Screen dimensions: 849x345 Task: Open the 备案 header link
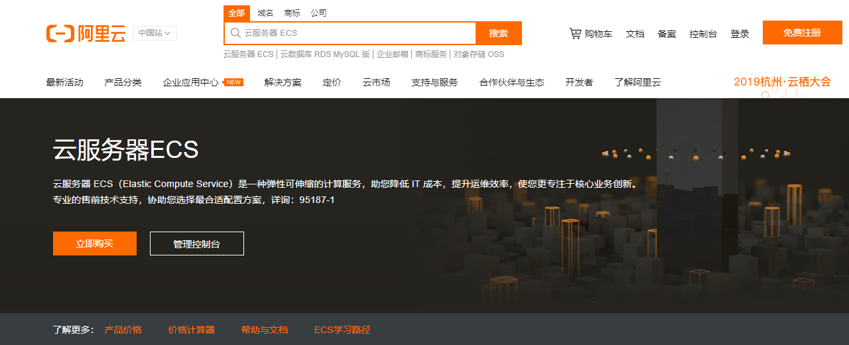[x=667, y=34]
